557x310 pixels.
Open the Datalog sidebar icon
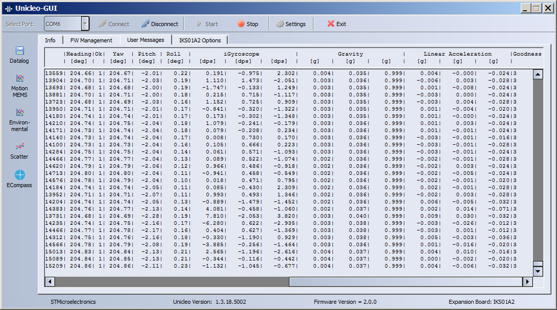coord(20,55)
